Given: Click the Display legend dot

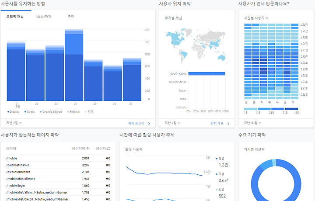Looking at the screenshot, I should pyautogui.click(x=8, y=112).
